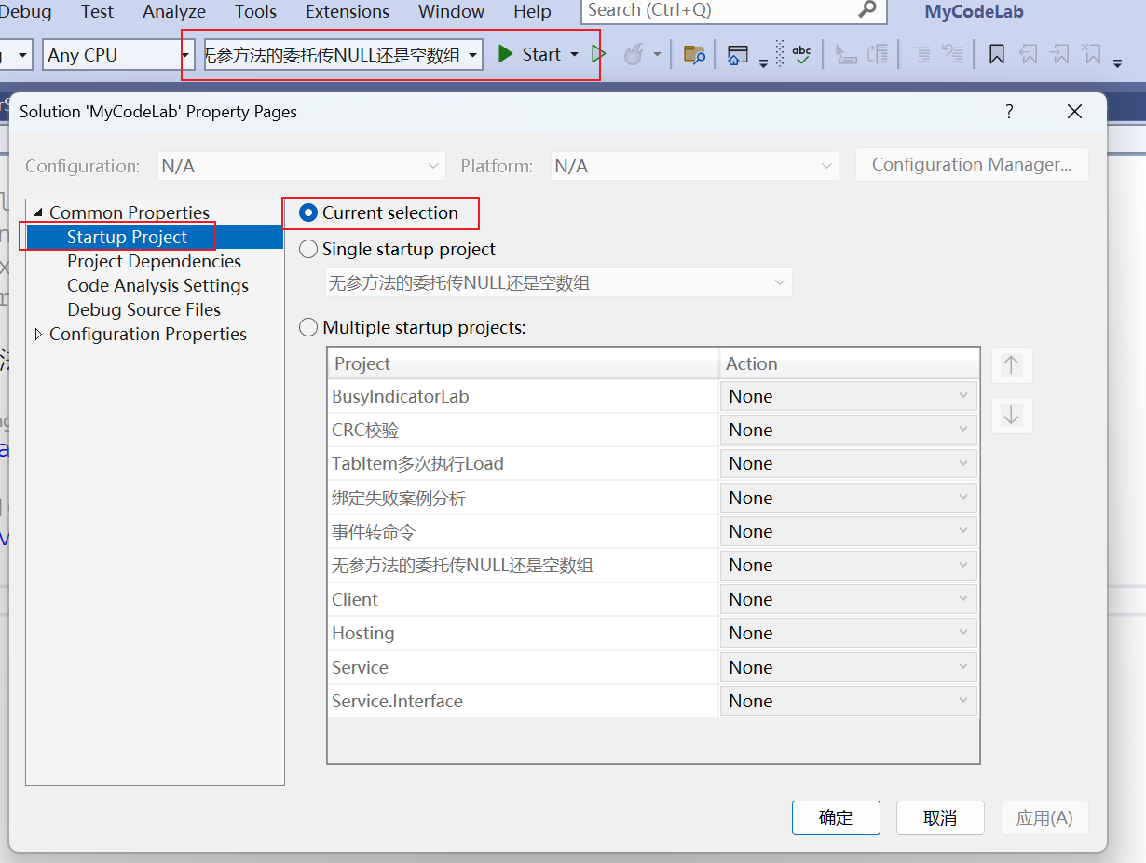
Task: Click the Hot Reload flame icon
Action: tap(634, 55)
